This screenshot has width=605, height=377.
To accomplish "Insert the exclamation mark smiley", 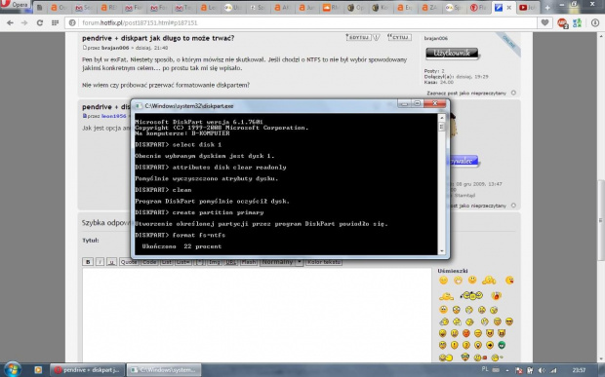I will pyautogui.click(x=454, y=345).
